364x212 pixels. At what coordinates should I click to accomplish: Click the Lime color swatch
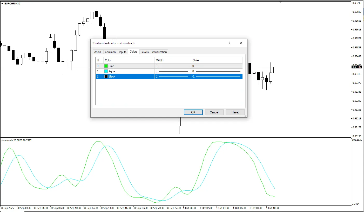[106, 66]
